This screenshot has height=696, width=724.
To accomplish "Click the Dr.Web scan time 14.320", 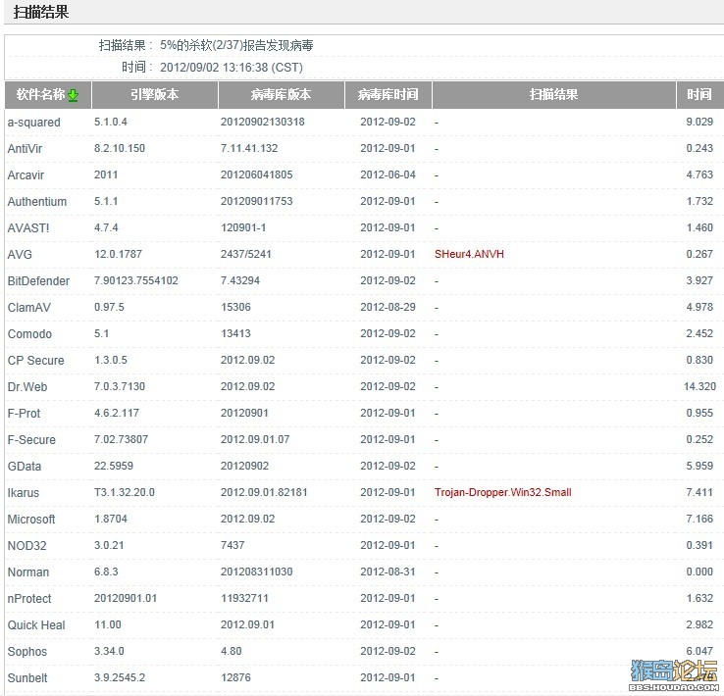I will coord(699,386).
